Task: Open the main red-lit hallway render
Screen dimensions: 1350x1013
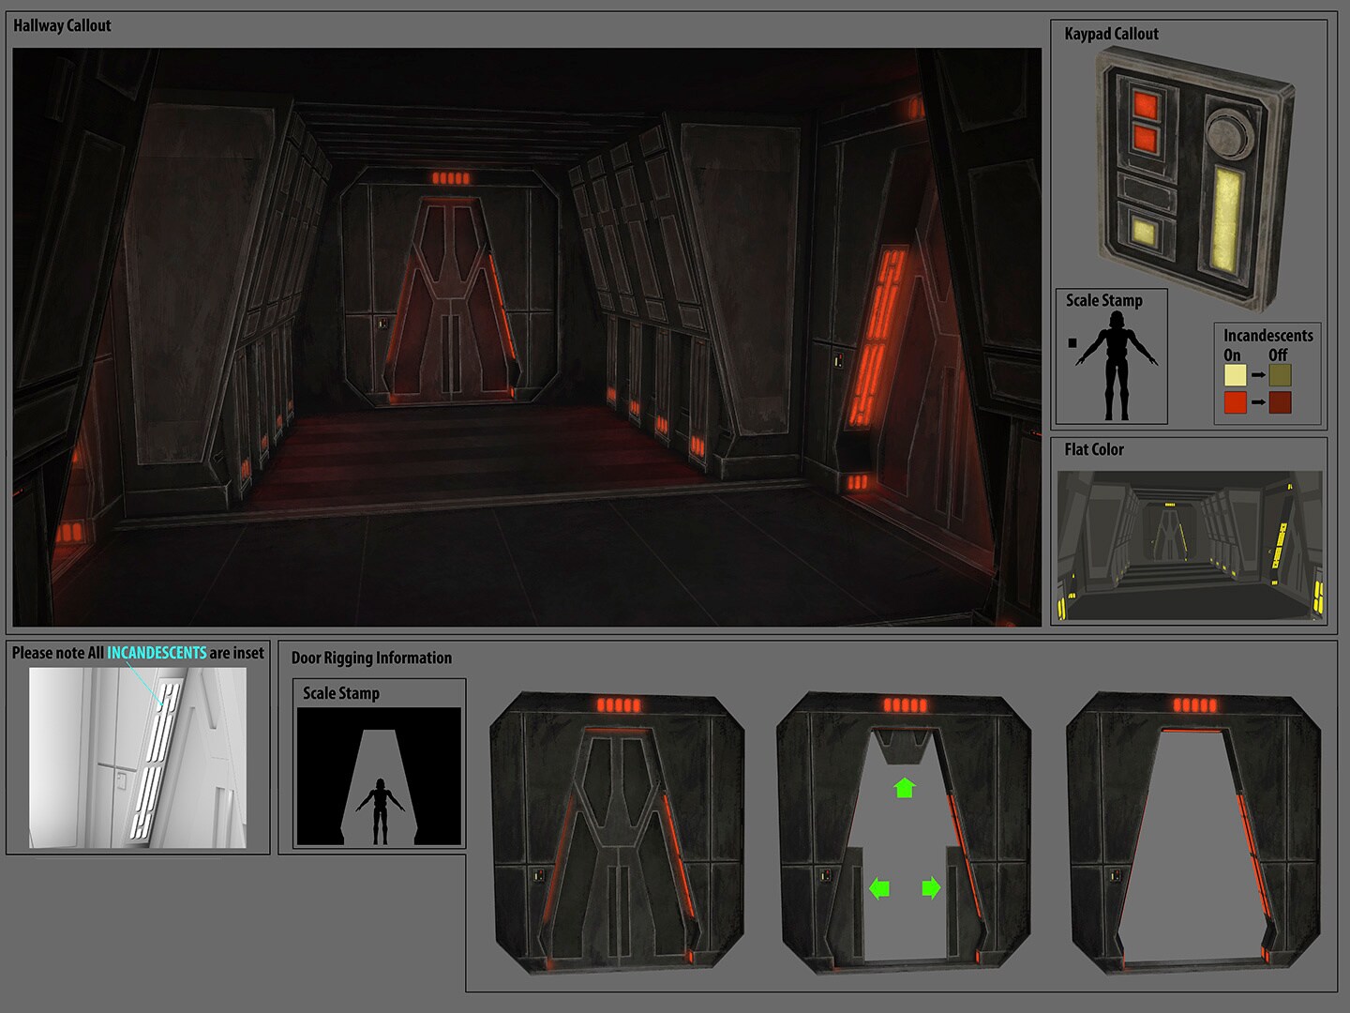Action: 527,338
